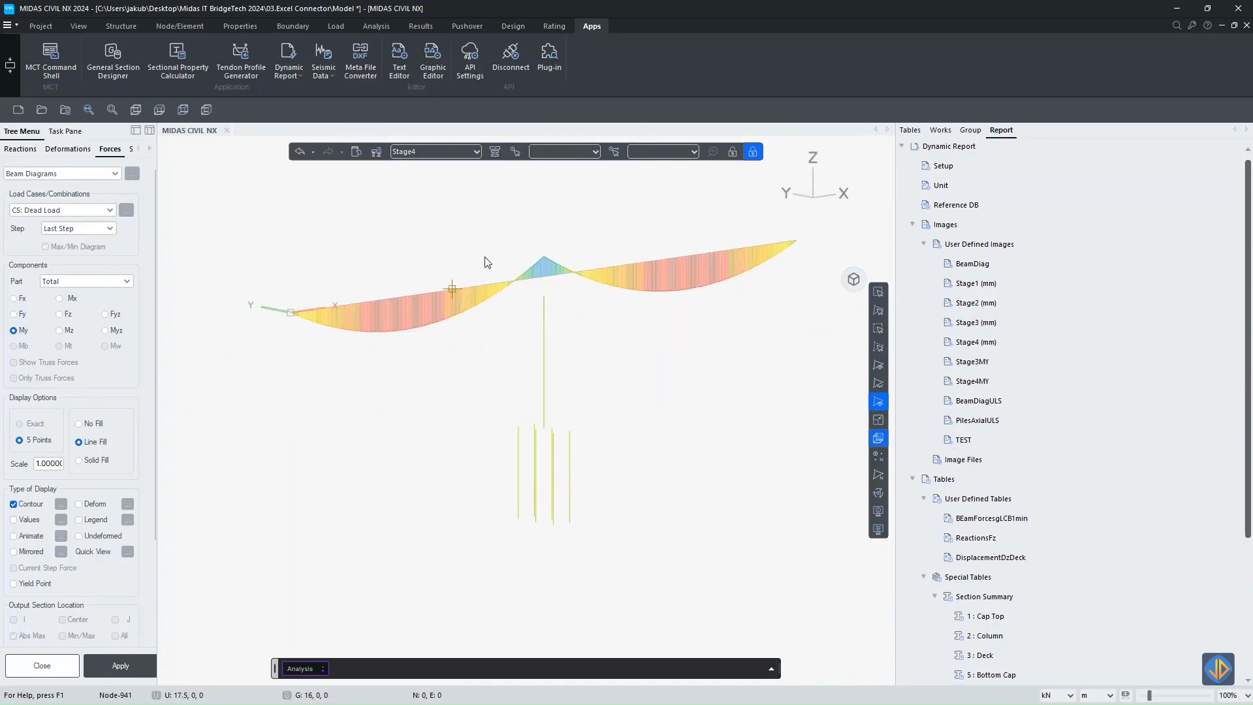Click the New file toolbar icon
1253x705 pixels.
pos(18,110)
